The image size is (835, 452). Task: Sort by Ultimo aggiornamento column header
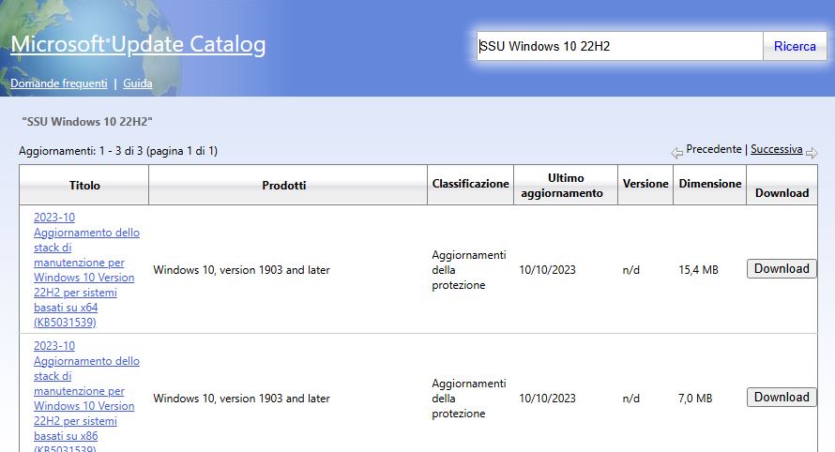[x=566, y=186]
